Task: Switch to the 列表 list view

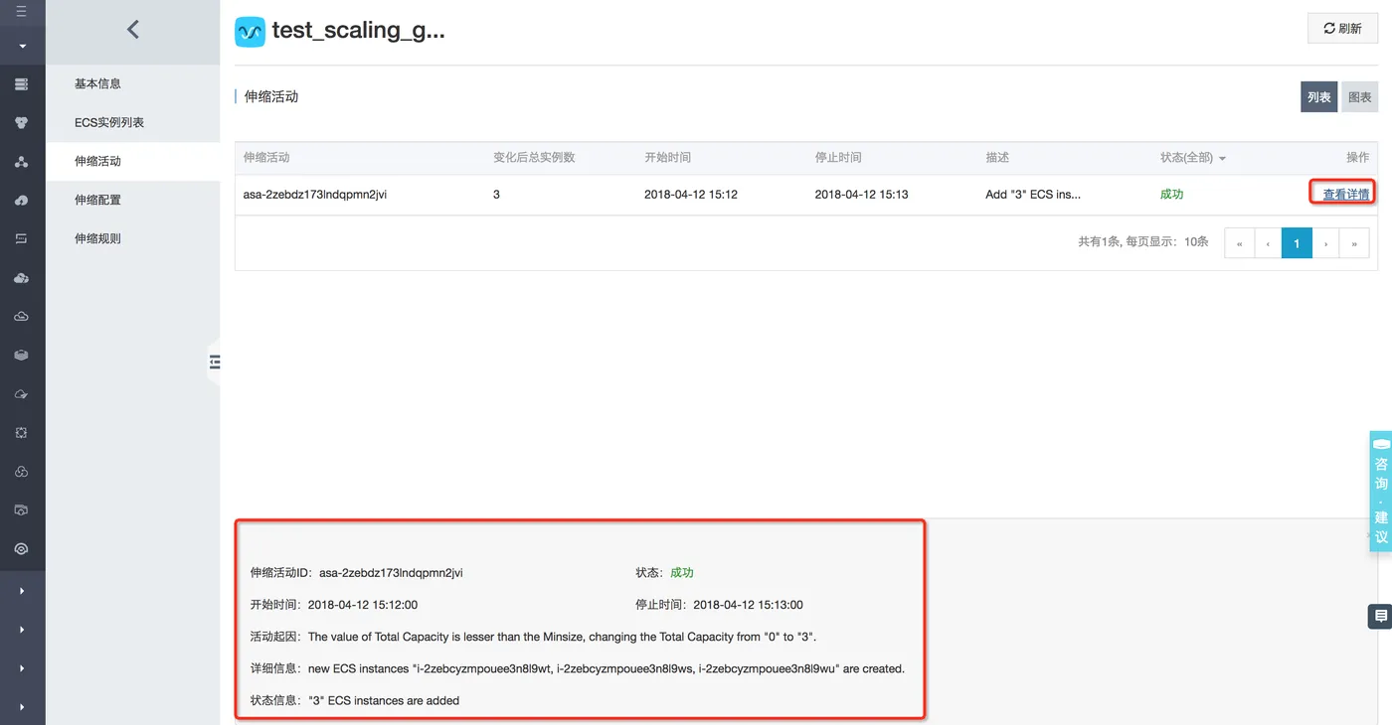Action: point(1318,97)
